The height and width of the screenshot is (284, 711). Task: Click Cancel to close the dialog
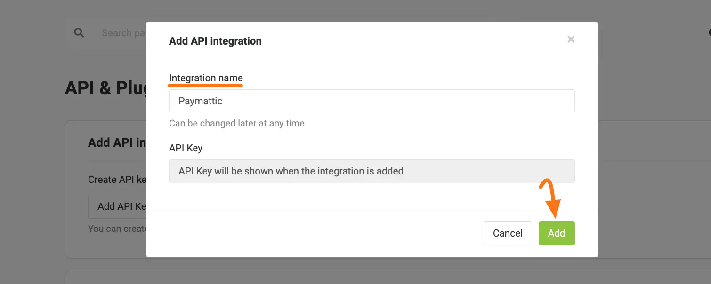(508, 233)
